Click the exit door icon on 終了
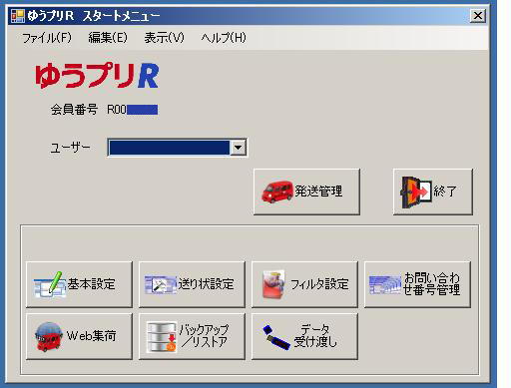511x388 pixels. point(416,192)
